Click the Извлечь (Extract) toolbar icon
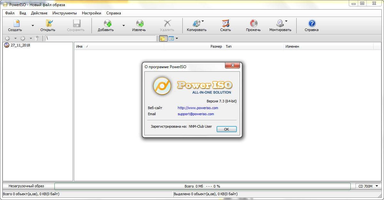Screen dimensions: 384x200 [x=140, y=23]
